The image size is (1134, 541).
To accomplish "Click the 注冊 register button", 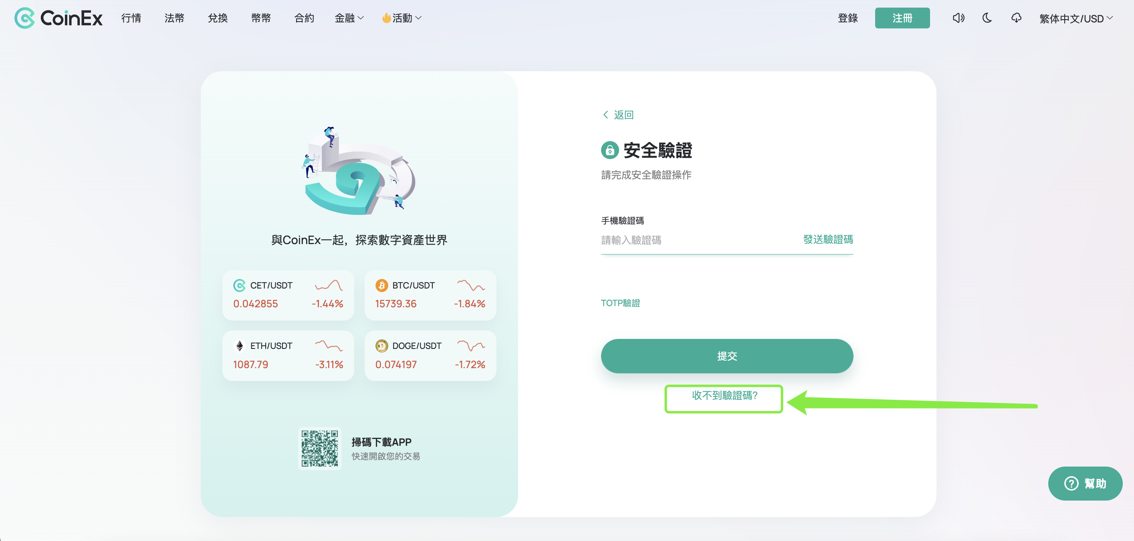I will click(902, 18).
